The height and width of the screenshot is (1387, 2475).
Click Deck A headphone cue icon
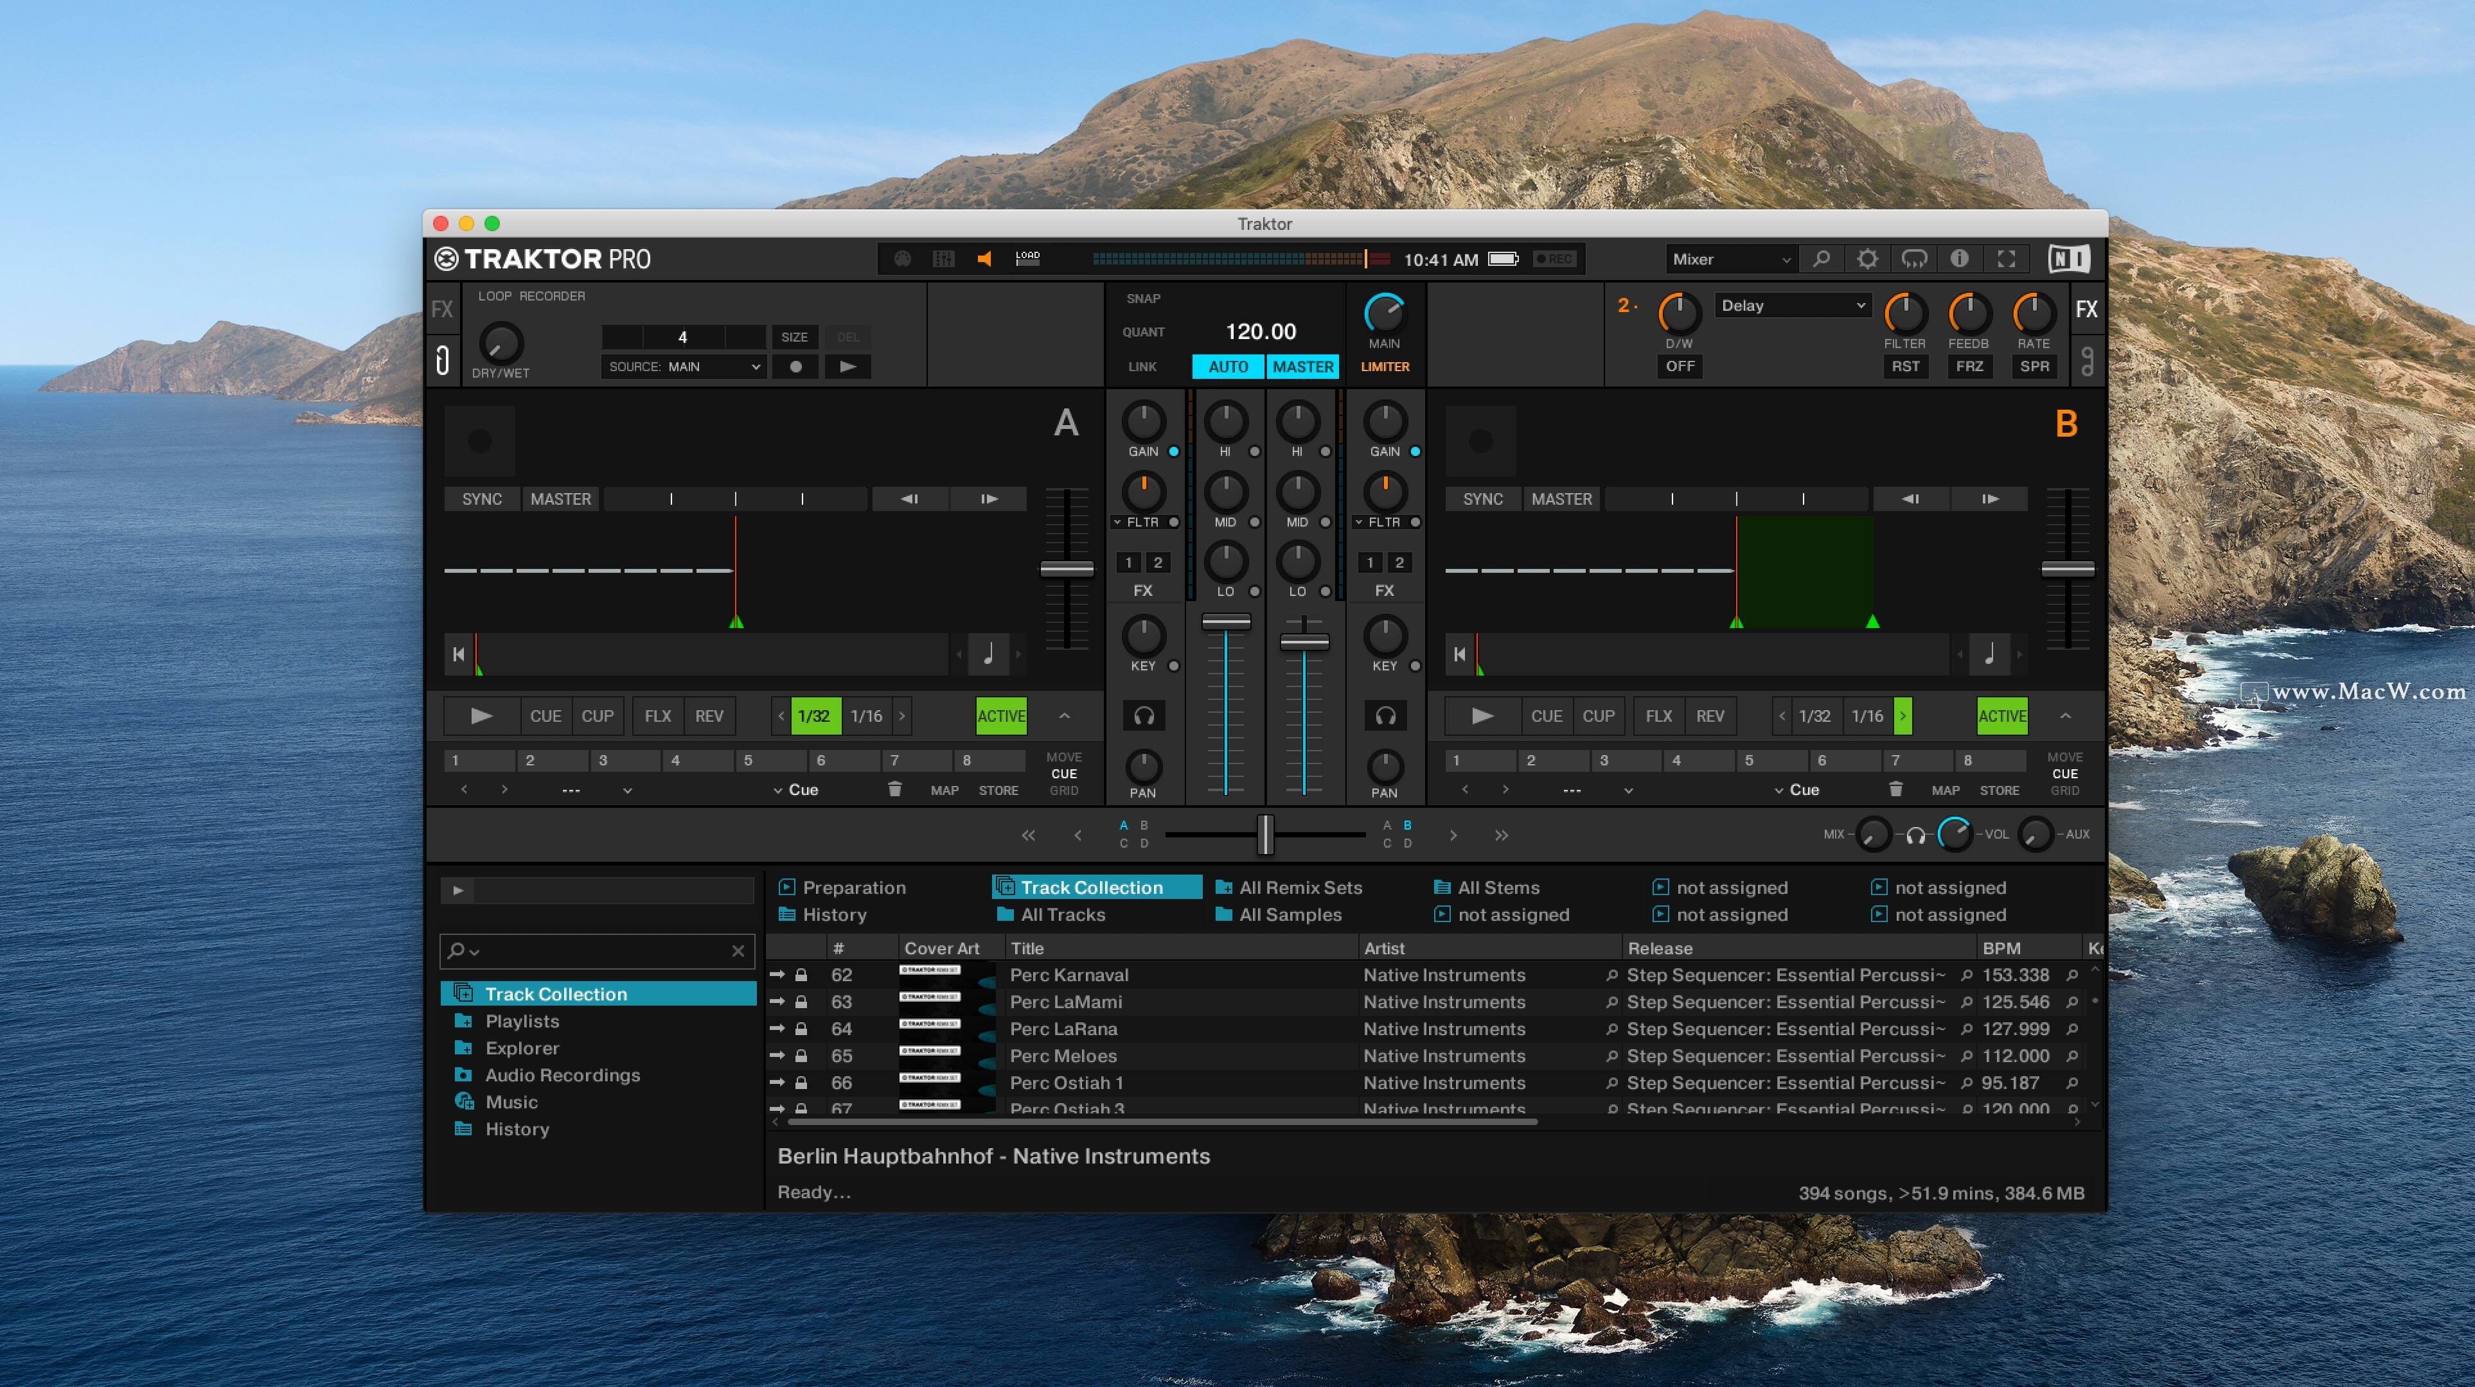tap(1143, 715)
